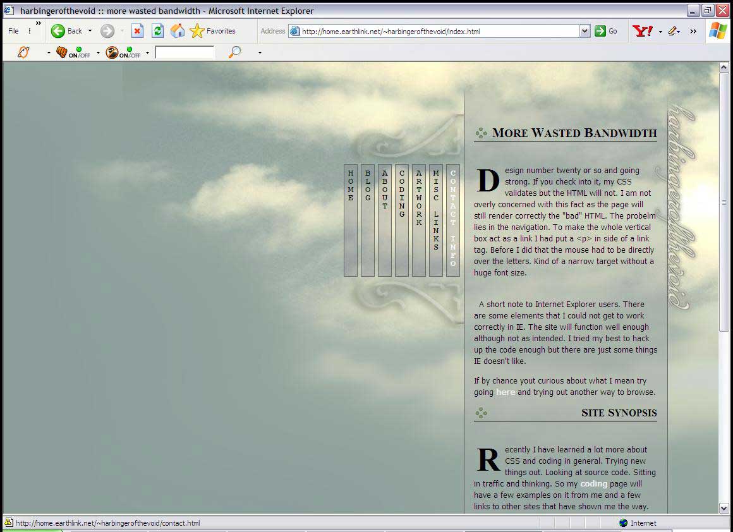
Task: Open the File menu
Action: [x=13, y=32]
